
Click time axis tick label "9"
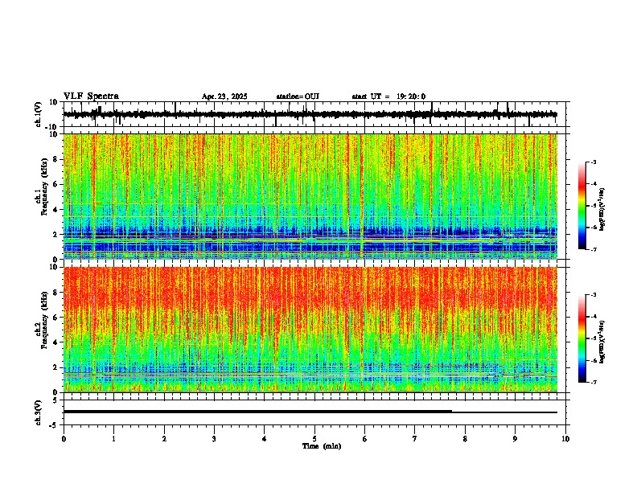click(x=515, y=439)
